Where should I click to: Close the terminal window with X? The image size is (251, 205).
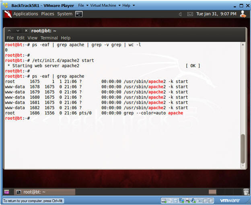(x=26, y=31)
